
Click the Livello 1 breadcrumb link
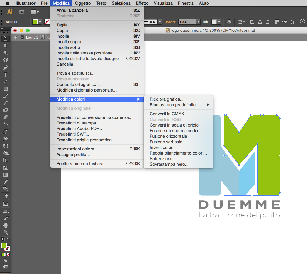pos(32,37)
